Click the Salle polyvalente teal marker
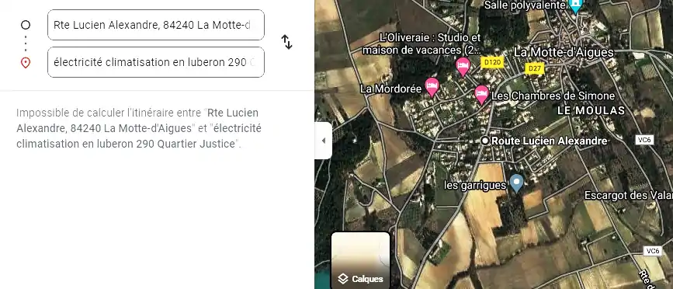 (x=575, y=6)
